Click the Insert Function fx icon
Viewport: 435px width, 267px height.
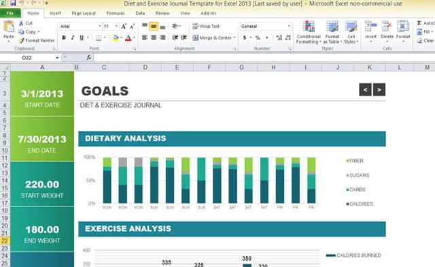(x=89, y=58)
